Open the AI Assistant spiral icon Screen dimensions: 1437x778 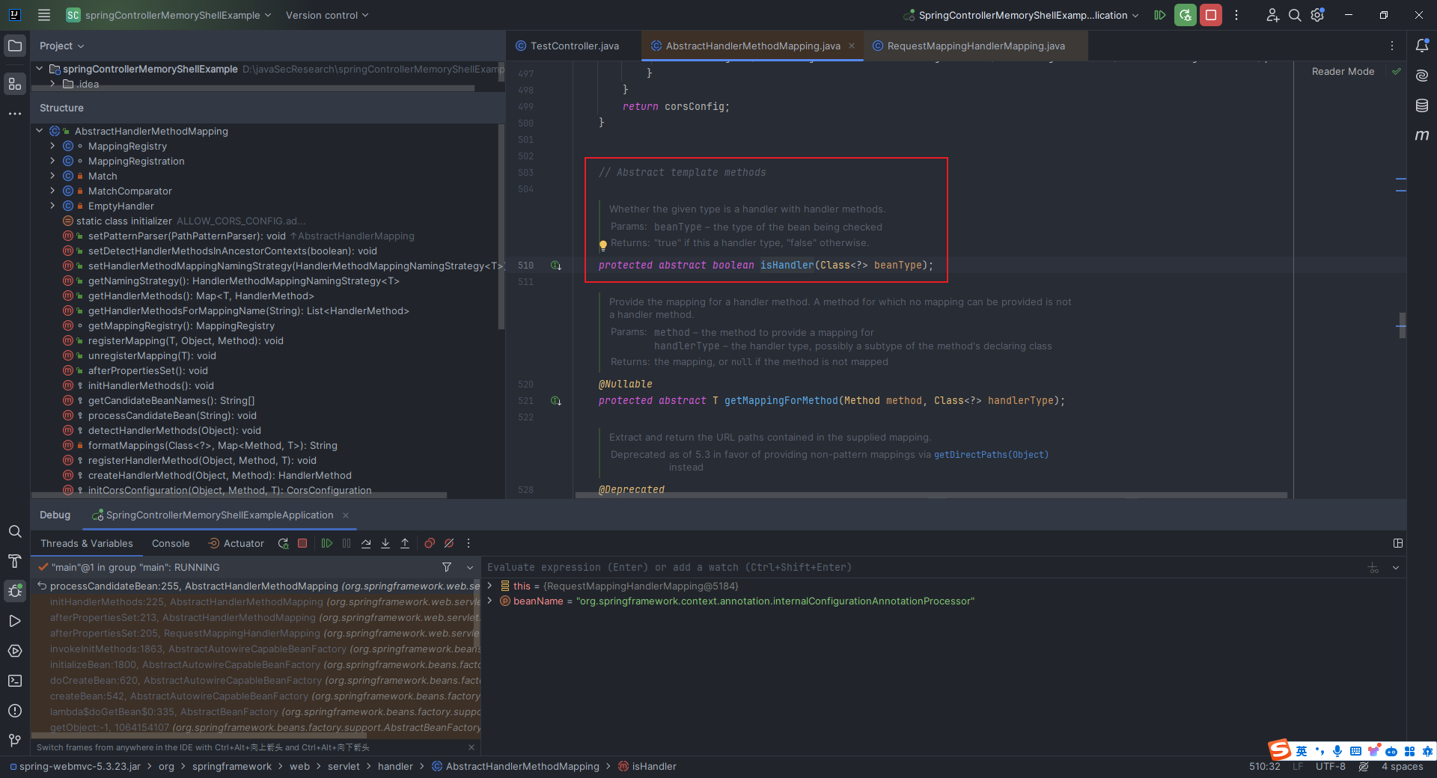(x=1422, y=76)
